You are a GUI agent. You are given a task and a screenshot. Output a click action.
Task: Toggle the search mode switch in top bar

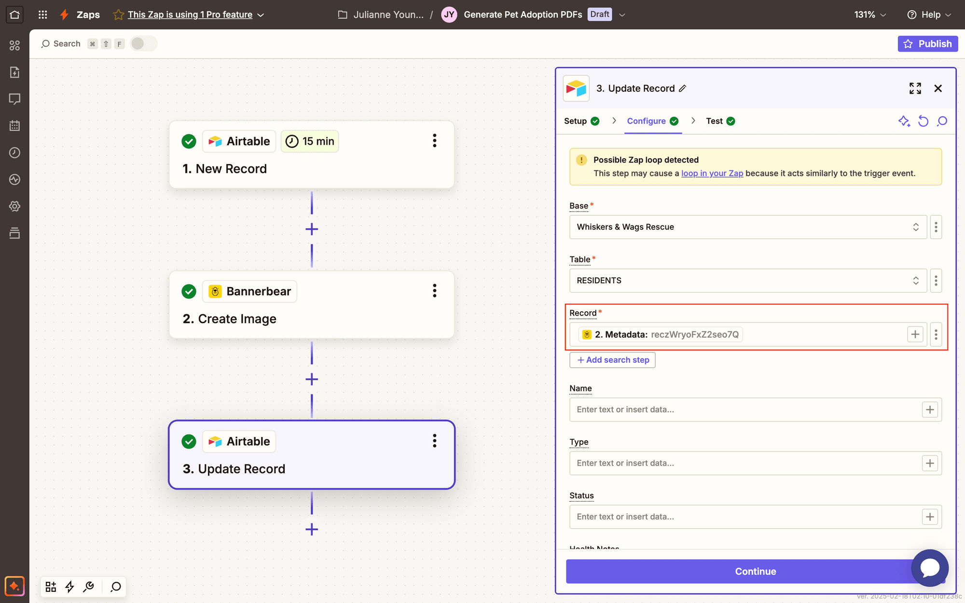(x=143, y=43)
